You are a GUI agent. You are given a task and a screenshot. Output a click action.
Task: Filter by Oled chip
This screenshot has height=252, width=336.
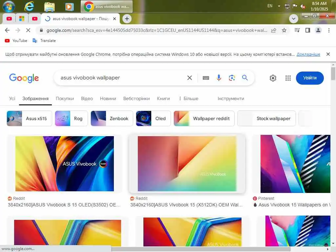pyautogui.click(x=154, y=118)
